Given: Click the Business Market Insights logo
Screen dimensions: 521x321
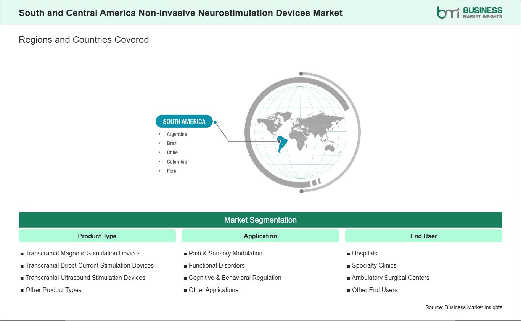Looking at the screenshot, I should point(470,12).
